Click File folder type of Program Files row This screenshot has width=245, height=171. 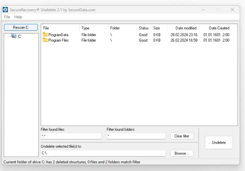pos(89,40)
